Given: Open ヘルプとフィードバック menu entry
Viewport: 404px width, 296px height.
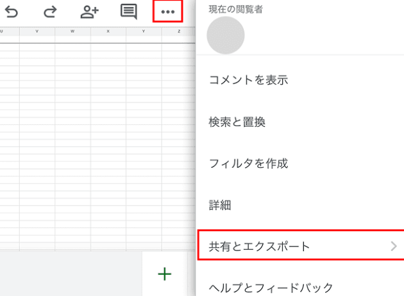Looking at the screenshot, I should pyautogui.click(x=271, y=288).
